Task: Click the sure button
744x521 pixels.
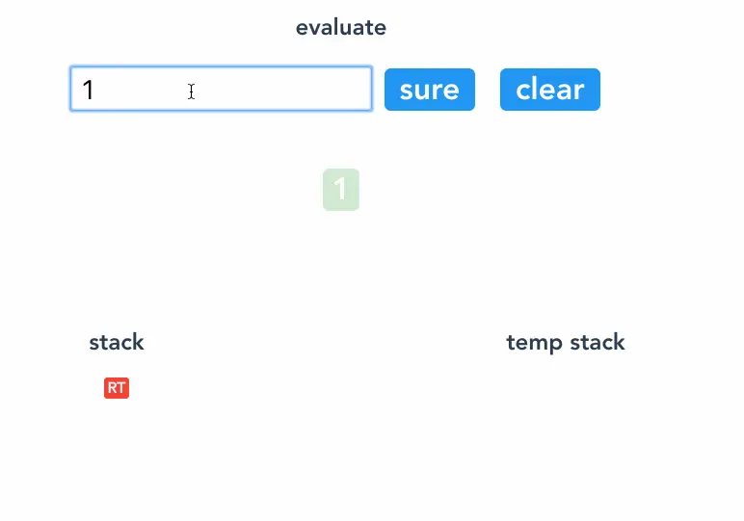Action: pyautogui.click(x=430, y=90)
